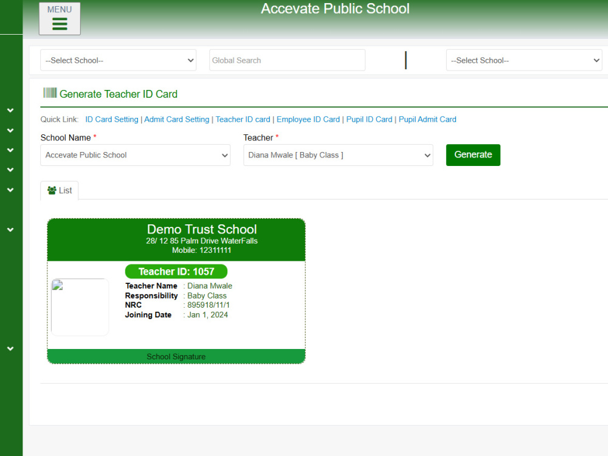Viewport: 608px width, 456px height.
Task: Click the teacher photo placeholder on the ID card
Action: tap(80, 307)
